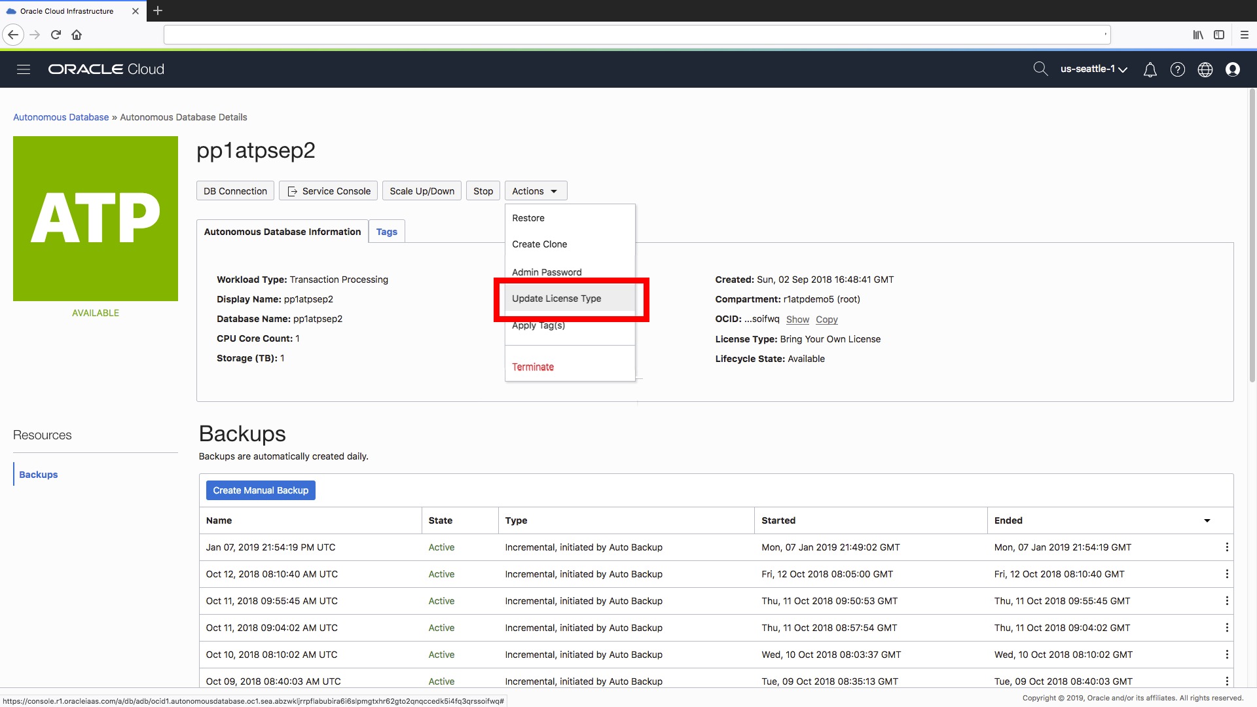The width and height of the screenshot is (1257, 707).
Task: Toggle sort arrow in Ended column
Action: (x=1207, y=520)
